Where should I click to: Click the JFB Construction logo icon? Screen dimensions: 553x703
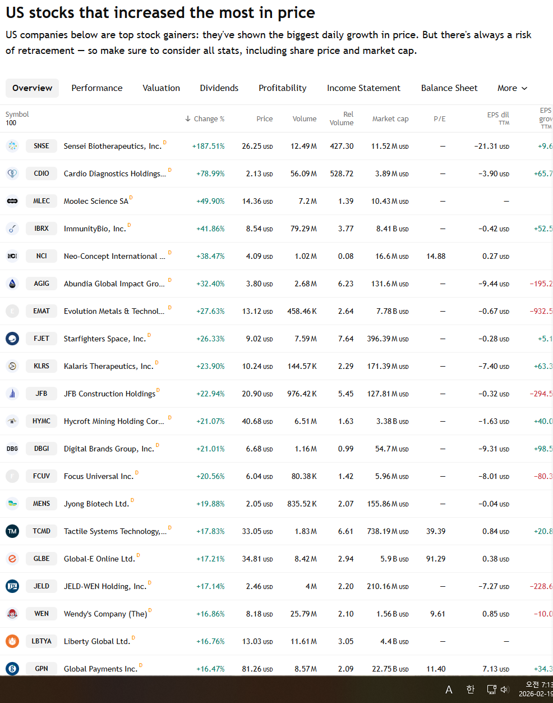click(12, 394)
